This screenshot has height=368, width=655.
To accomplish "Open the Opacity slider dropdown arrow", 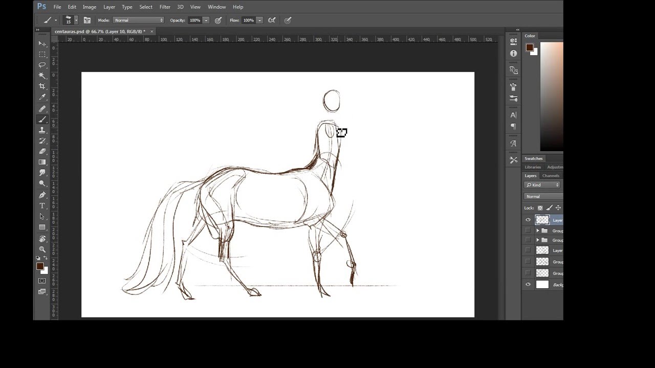I will click(x=206, y=20).
